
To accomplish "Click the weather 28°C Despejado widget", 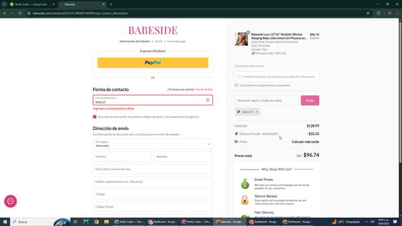I will 346,222.
